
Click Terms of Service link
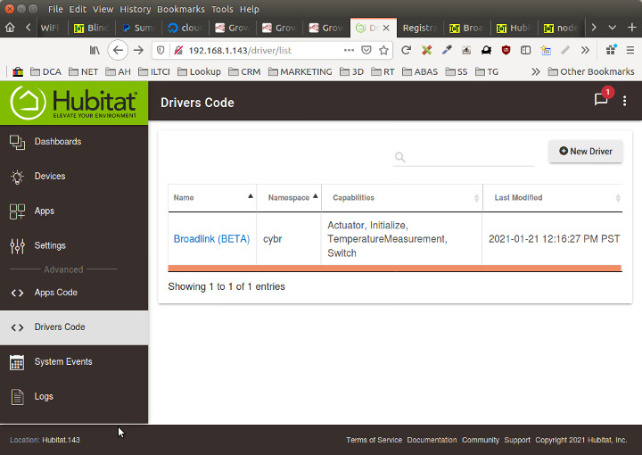374,440
